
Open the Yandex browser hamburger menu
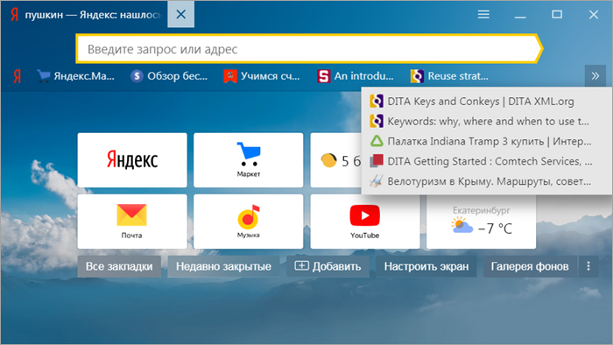(483, 15)
